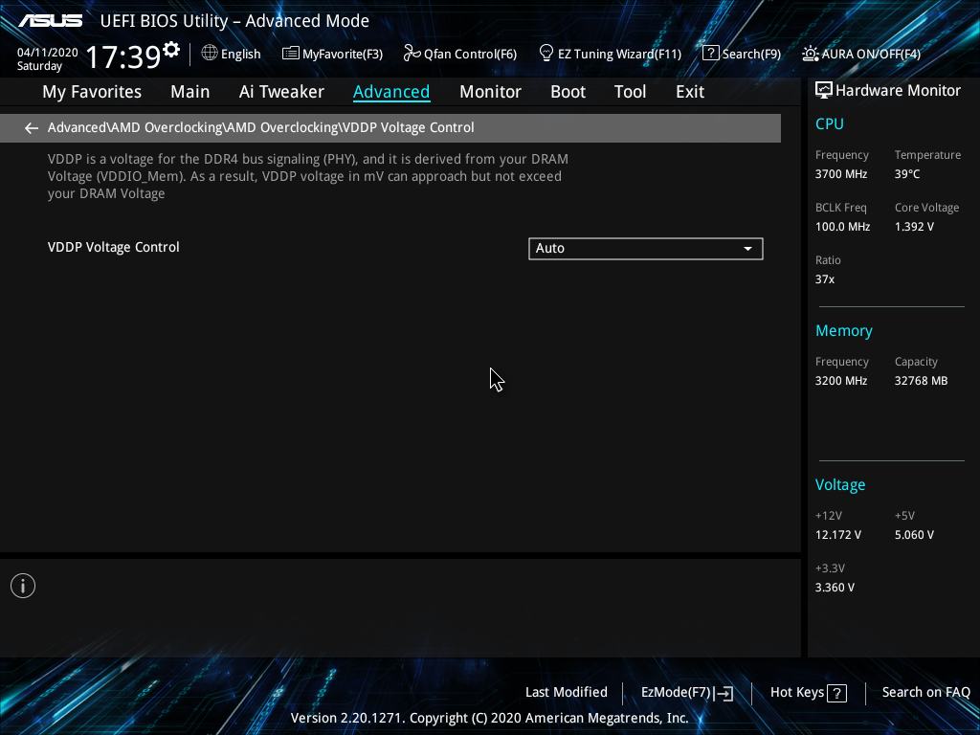
Task: Click the ASUS logo
Action: tap(50, 21)
